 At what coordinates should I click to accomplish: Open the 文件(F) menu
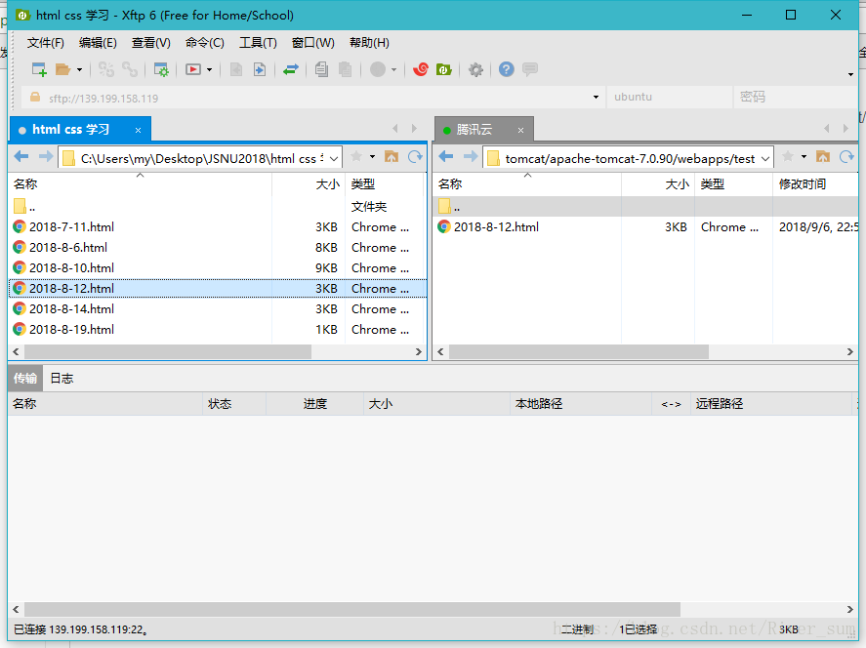pos(45,43)
